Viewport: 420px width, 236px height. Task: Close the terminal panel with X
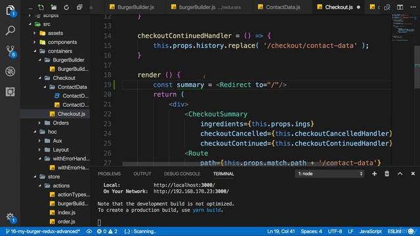(413, 174)
